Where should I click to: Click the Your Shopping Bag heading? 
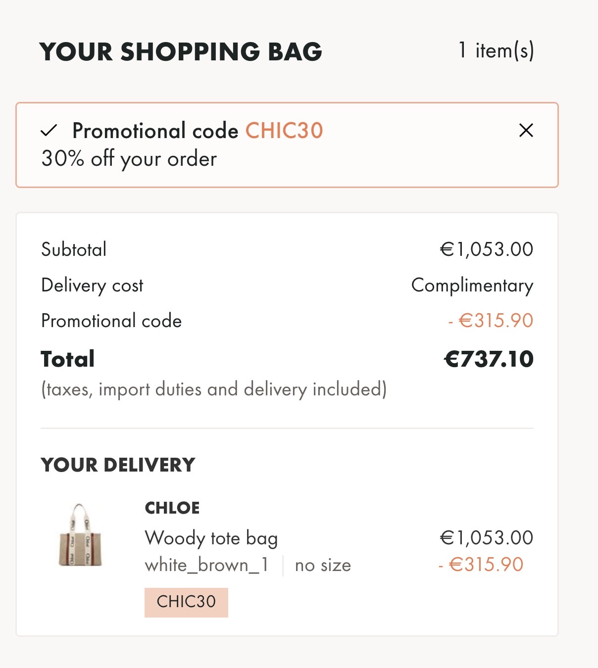[181, 51]
